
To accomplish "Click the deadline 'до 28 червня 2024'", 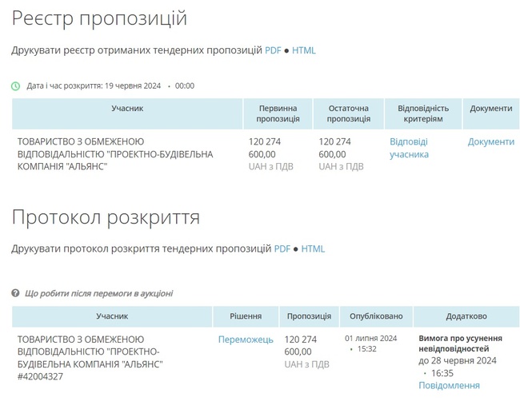I will point(458,360).
